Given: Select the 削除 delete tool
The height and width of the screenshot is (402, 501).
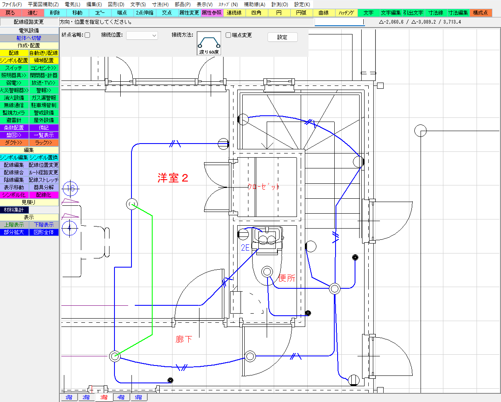Looking at the screenshot, I should pos(55,13).
